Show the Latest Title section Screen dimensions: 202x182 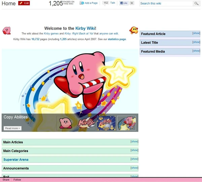[196, 42]
